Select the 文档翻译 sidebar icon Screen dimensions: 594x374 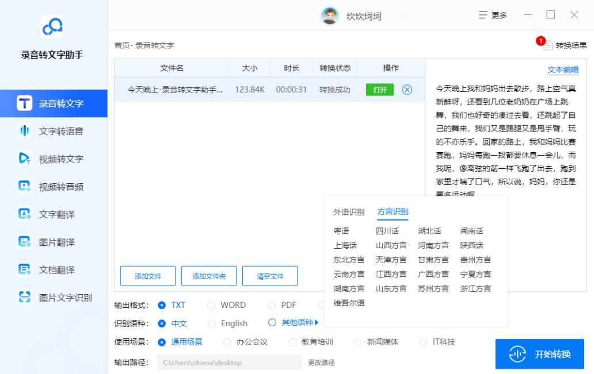click(24, 269)
